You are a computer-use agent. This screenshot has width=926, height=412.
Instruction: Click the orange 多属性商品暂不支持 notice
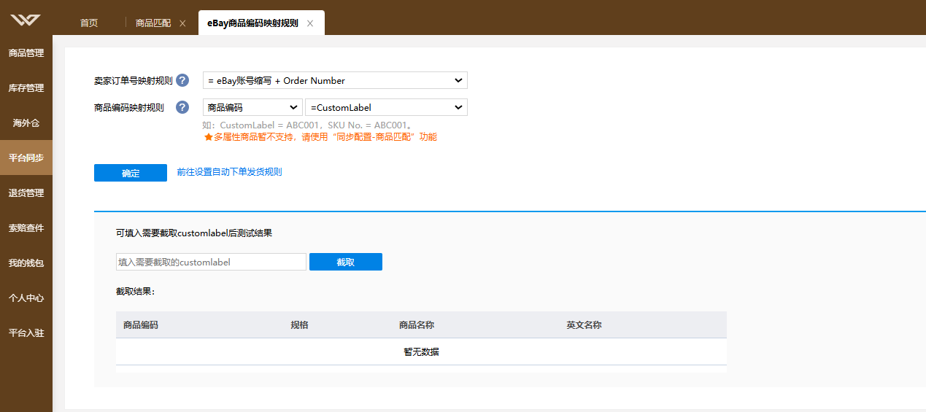[x=320, y=136]
